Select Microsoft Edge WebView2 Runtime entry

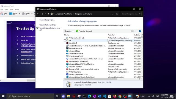tap(81, 64)
